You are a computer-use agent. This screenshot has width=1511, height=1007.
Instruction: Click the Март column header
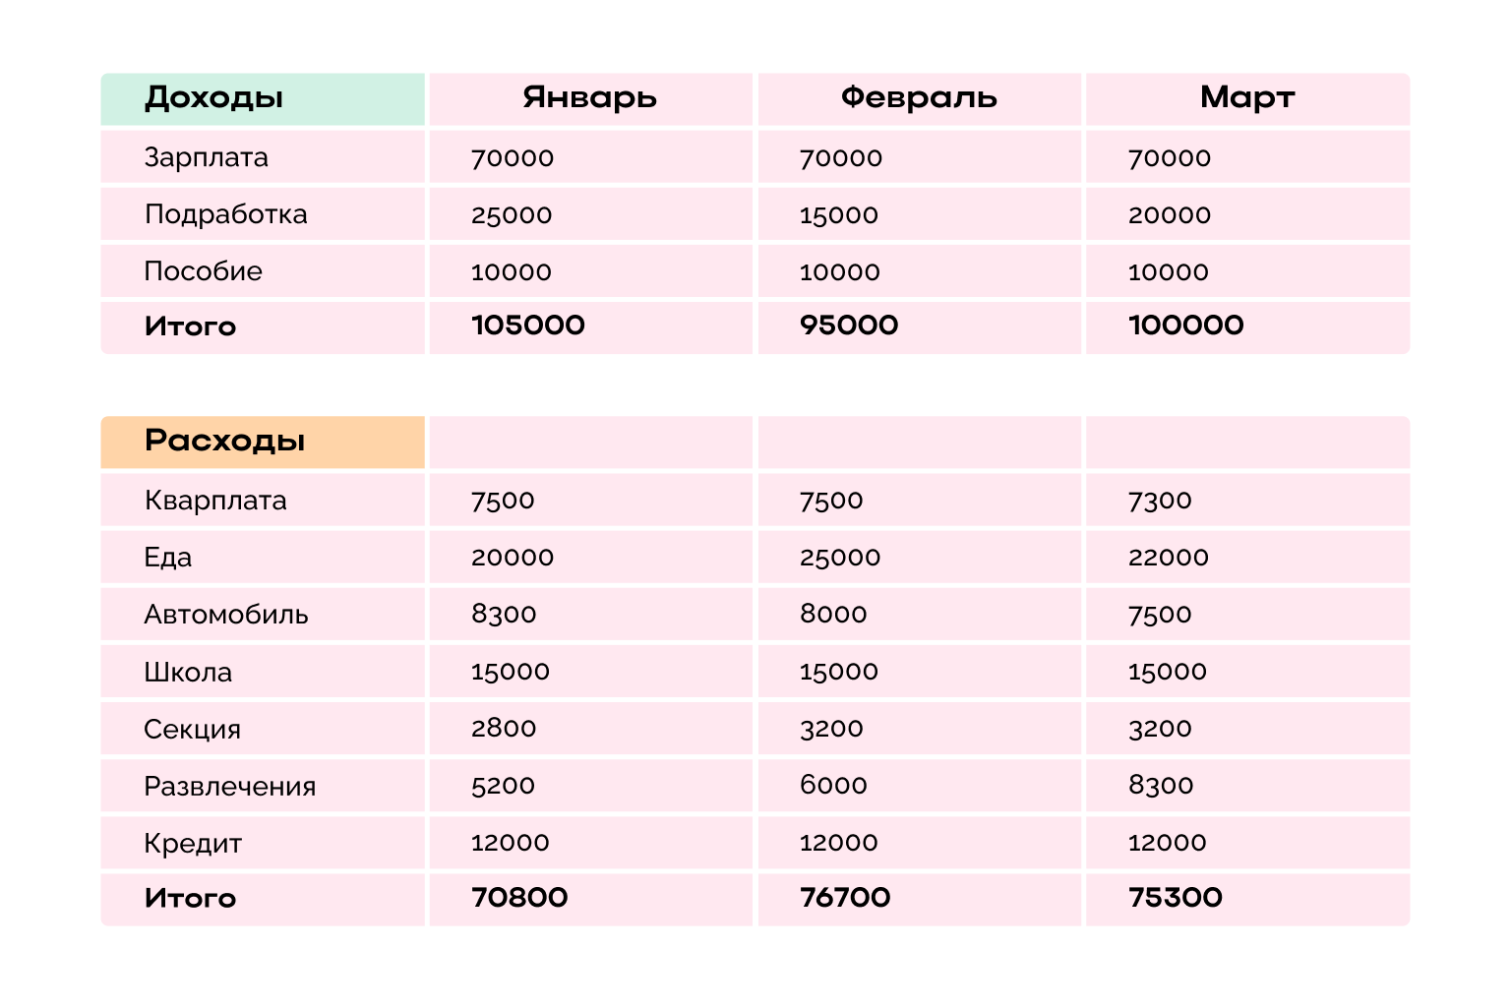1246,98
